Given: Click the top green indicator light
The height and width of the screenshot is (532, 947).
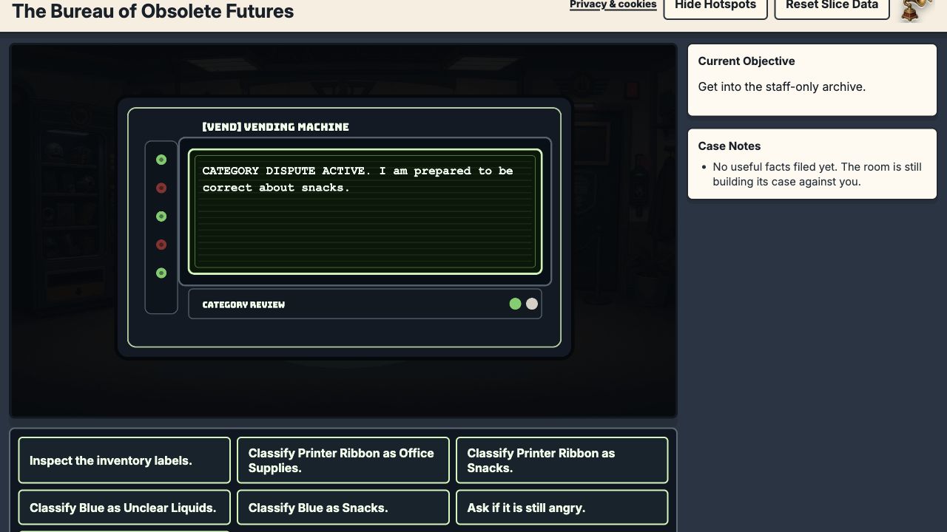Looking at the screenshot, I should [x=161, y=160].
